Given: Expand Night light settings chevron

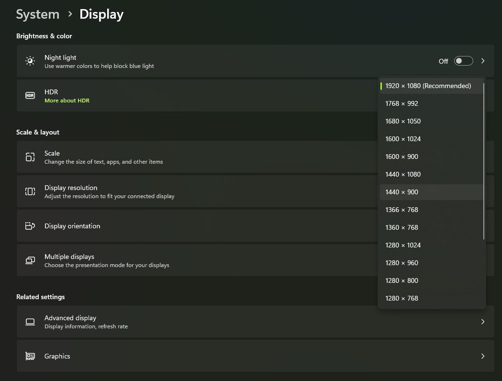Looking at the screenshot, I should (x=483, y=61).
